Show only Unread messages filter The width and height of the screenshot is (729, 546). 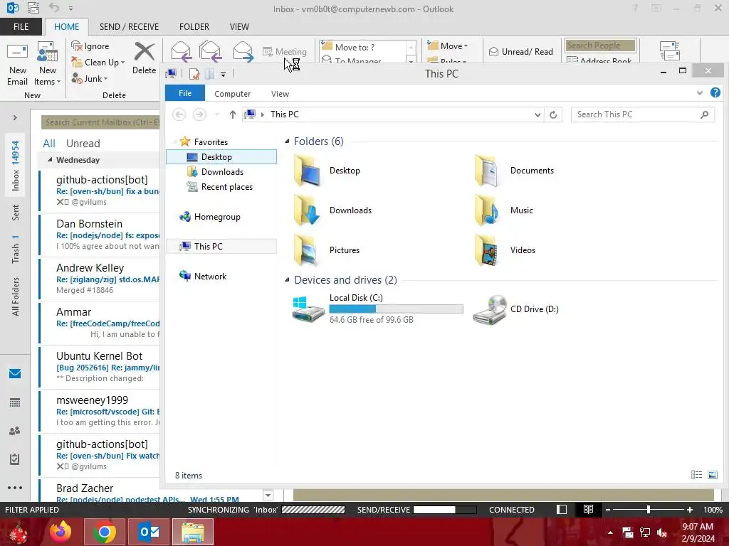point(83,144)
